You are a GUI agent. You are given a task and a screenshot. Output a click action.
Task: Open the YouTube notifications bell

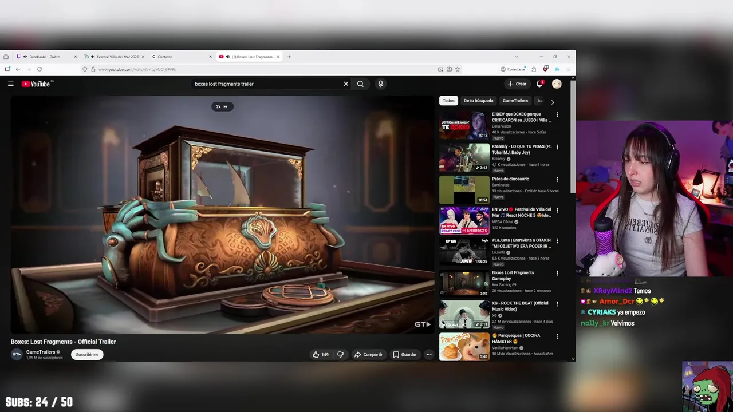coord(539,84)
